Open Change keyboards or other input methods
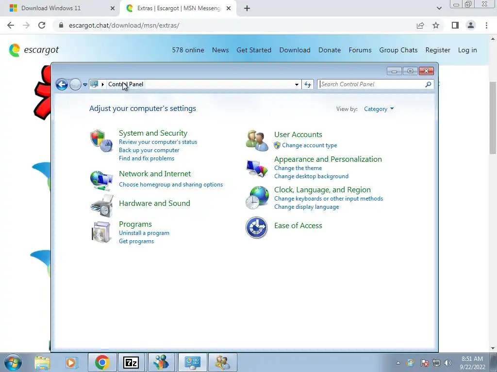Image resolution: width=497 pixels, height=372 pixels. tap(329, 199)
